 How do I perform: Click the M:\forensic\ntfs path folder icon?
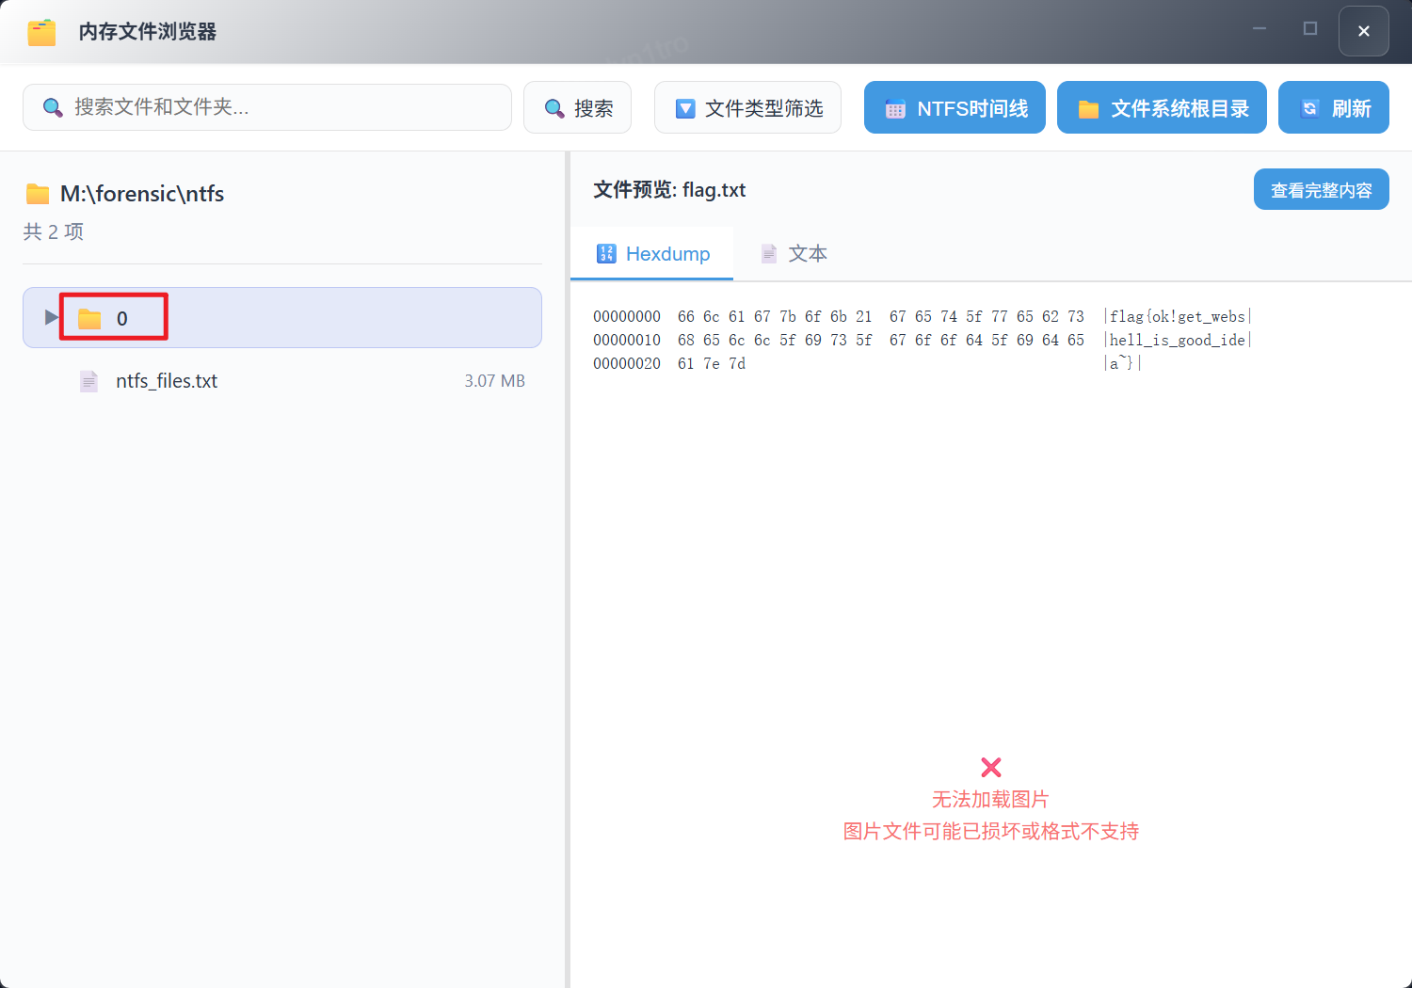[38, 195]
